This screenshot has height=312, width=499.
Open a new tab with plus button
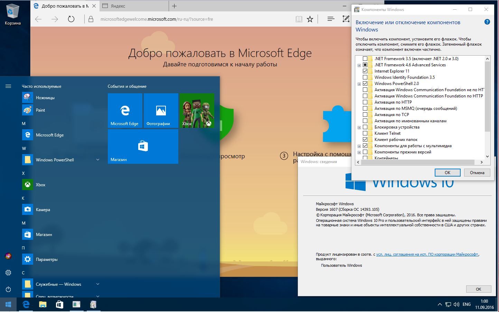click(175, 6)
